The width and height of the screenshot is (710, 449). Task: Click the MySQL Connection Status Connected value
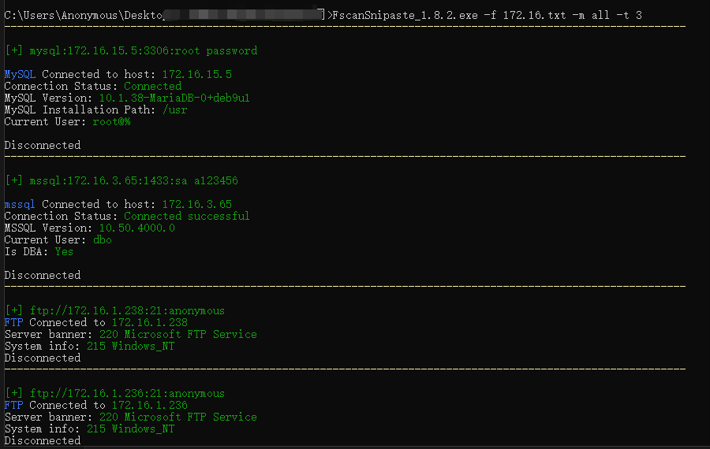(152, 86)
